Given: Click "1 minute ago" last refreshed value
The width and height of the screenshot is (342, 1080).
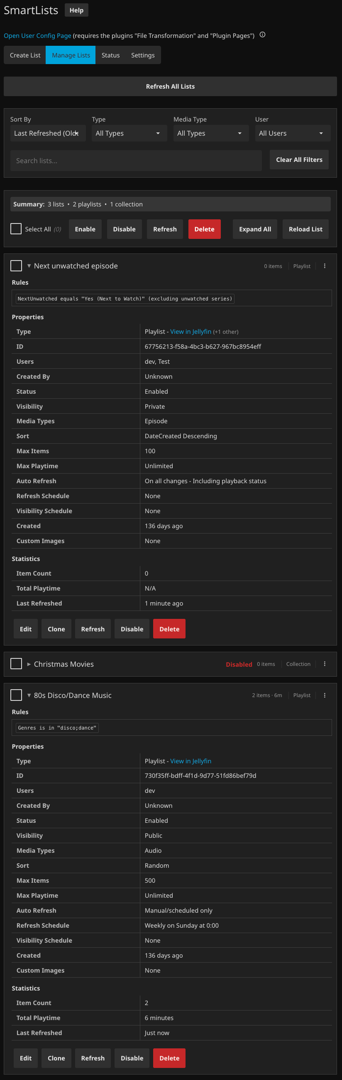Looking at the screenshot, I should (164, 603).
